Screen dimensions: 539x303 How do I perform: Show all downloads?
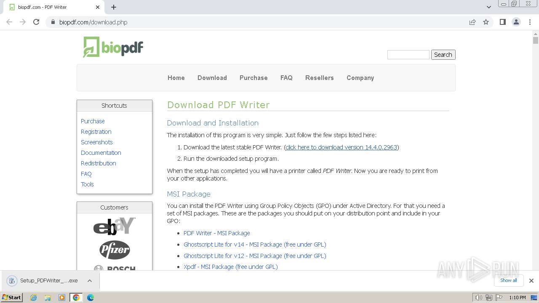pyautogui.click(x=509, y=280)
